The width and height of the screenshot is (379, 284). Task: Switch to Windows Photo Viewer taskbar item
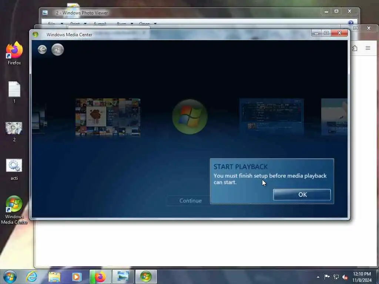point(123,277)
